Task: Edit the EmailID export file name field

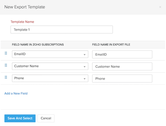Action: tap(122, 55)
